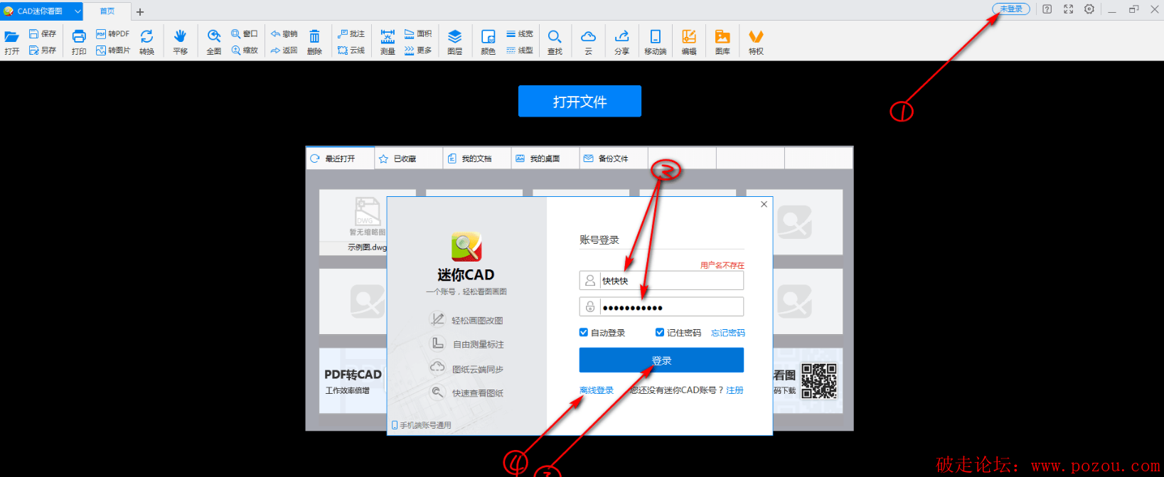Click the 删除 trash icon
This screenshot has height=477, width=1164.
point(314,42)
